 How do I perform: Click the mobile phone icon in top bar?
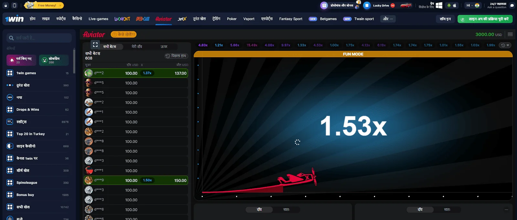pyautogui.click(x=15, y=5)
